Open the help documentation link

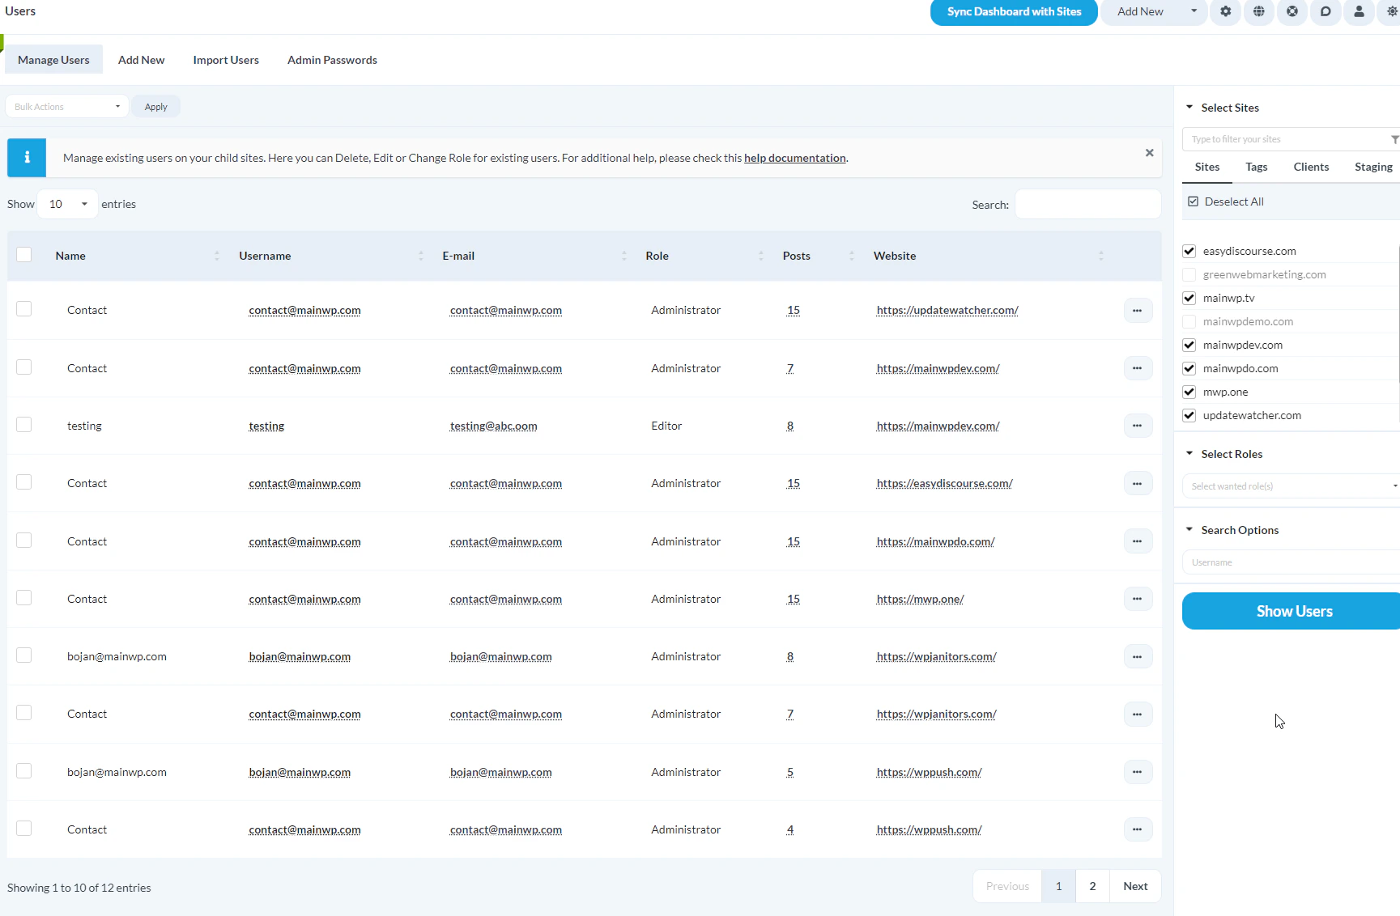point(794,158)
